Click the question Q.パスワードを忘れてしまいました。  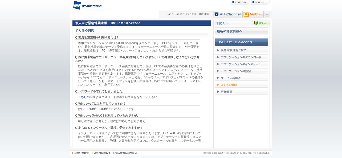pyautogui.click(x=100, y=91)
